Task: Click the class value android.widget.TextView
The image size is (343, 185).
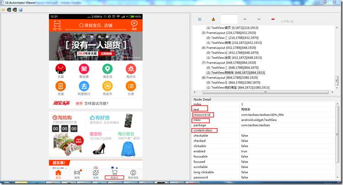Action: click(259, 120)
